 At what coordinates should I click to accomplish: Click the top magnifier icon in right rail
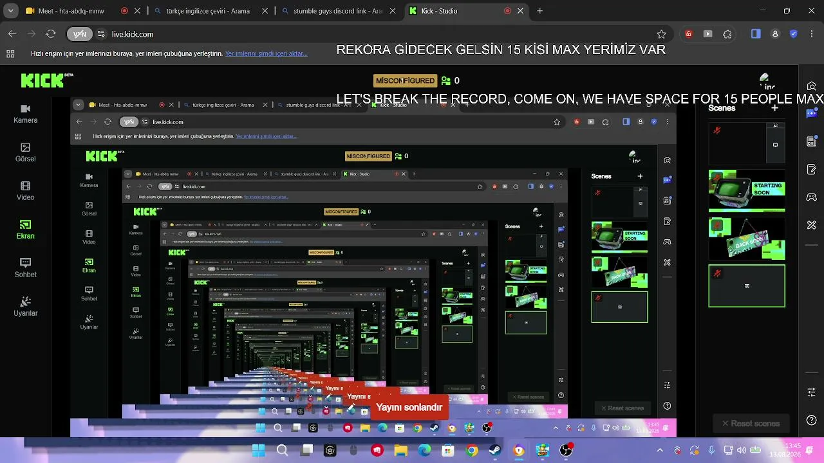[x=812, y=86]
